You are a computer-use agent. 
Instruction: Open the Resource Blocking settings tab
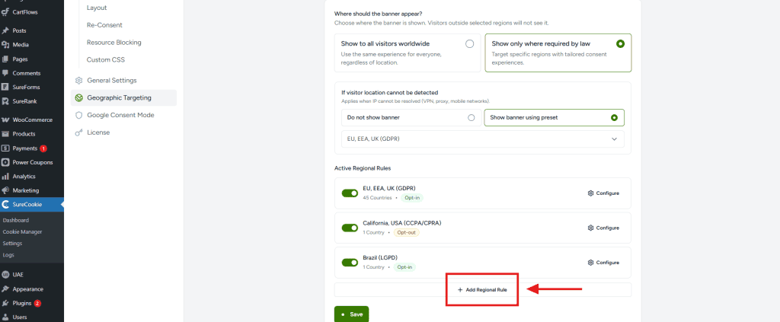114,42
